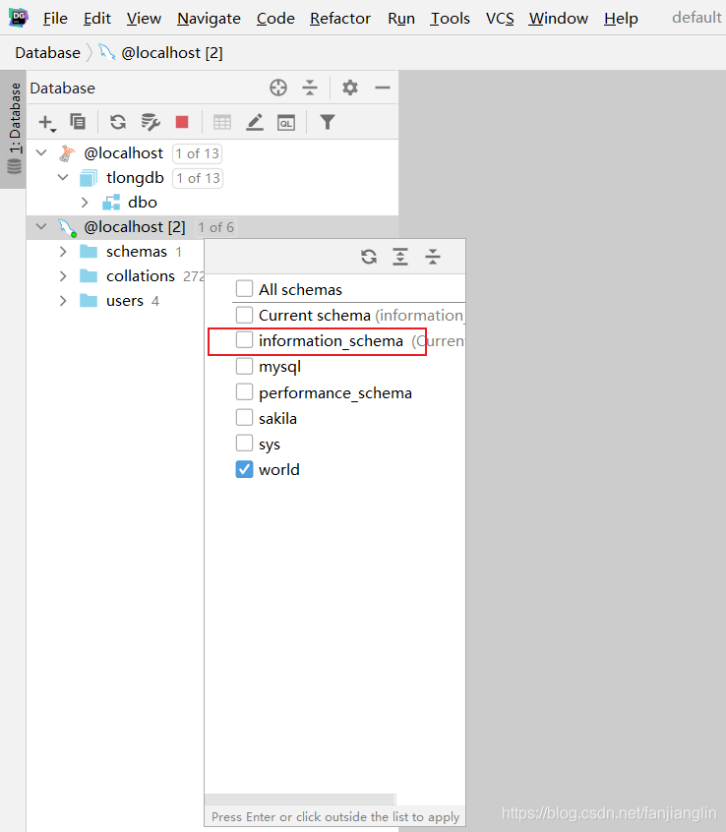The height and width of the screenshot is (832, 726).
Task: Refresh schema list in the popup
Action: coord(369,257)
